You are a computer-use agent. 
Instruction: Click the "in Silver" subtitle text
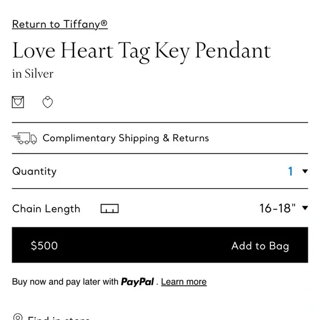pos(33,73)
